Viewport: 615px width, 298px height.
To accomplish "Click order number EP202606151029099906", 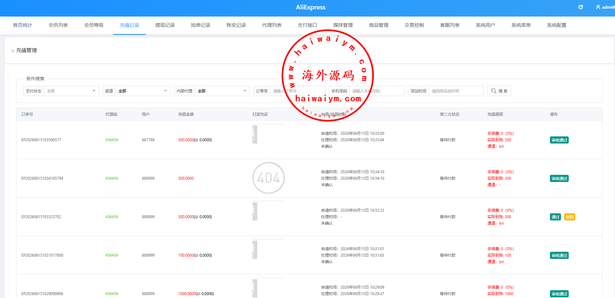I will tap(42, 294).
